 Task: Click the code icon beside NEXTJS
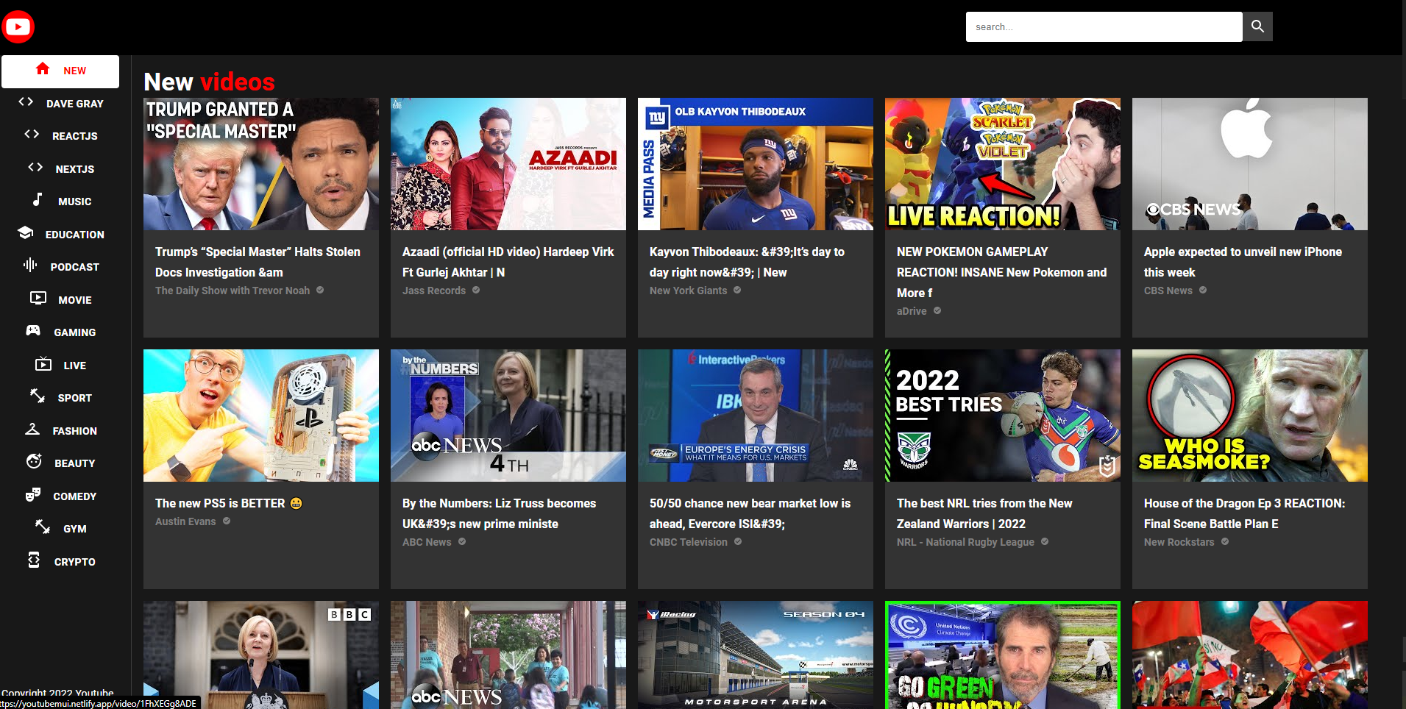35,167
